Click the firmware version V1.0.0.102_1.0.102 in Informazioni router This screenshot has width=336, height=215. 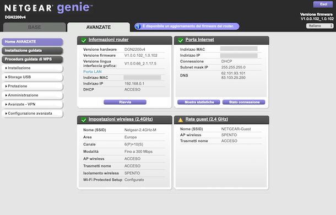pyautogui.click(x=141, y=55)
